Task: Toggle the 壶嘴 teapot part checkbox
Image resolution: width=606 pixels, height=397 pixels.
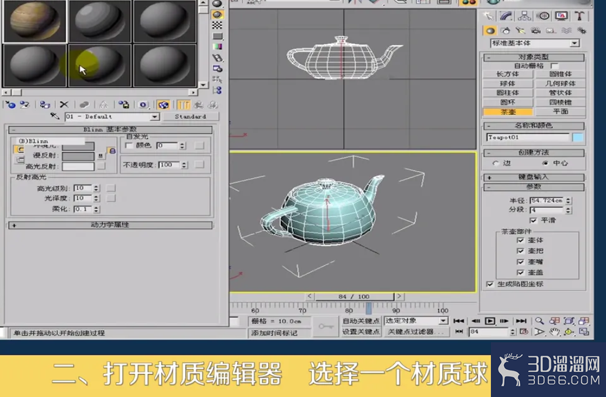Action: pyautogui.click(x=520, y=262)
